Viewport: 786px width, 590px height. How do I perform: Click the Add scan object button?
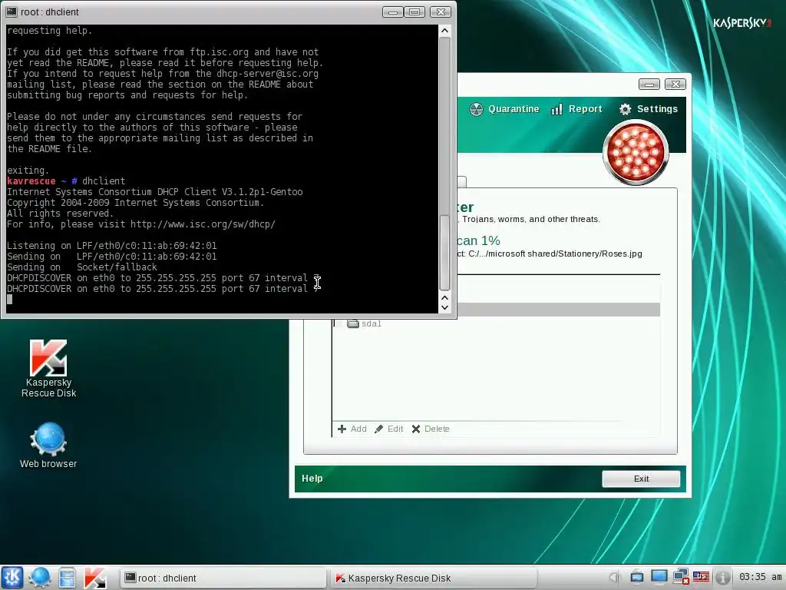(x=352, y=429)
